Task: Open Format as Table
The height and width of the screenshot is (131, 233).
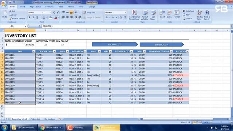Action: [x=145, y=15]
